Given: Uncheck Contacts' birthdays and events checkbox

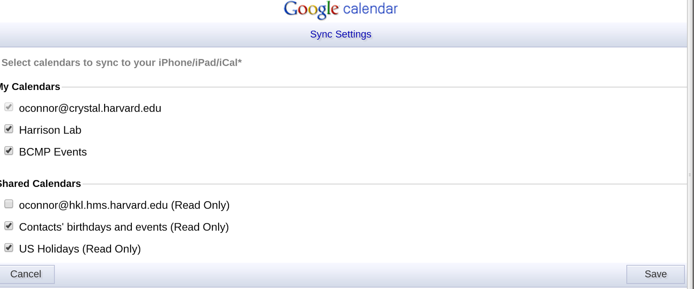Looking at the screenshot, I should (x=9, y=226).
